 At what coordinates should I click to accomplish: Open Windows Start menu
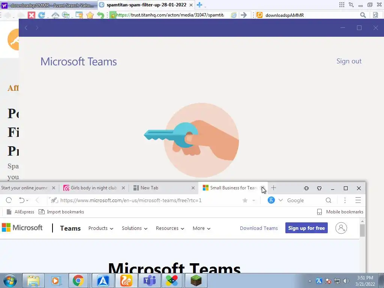pyautogui.click(x=9, y=280)
